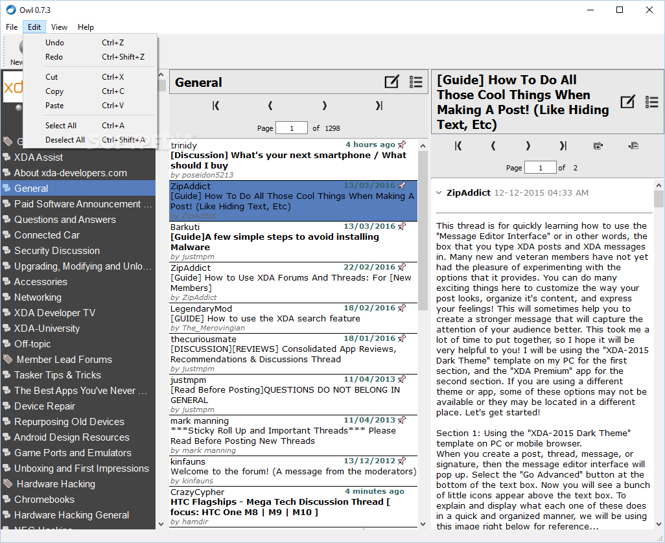
Task: Click pin icon on LegendaryMod's thread
Action: [x=402, y=308]
